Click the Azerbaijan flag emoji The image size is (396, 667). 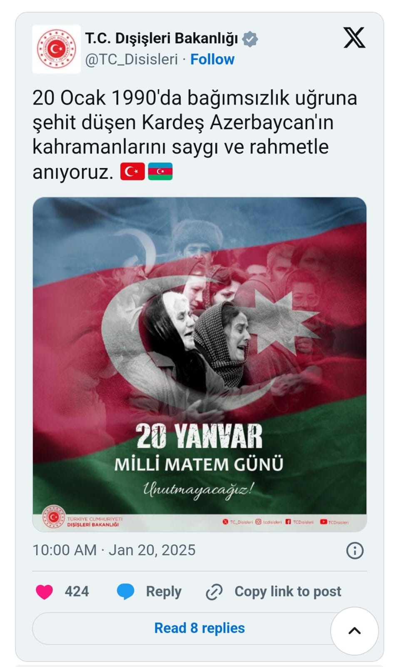click(x=160, y=171)
